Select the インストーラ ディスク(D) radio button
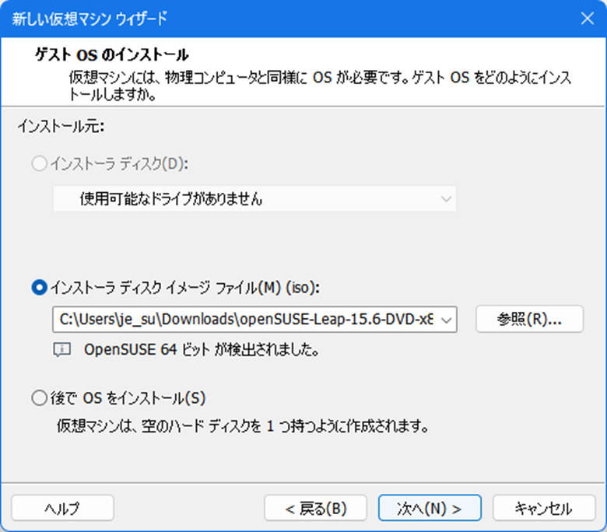This screenshot has width=607, height=532. pos(39,164)
